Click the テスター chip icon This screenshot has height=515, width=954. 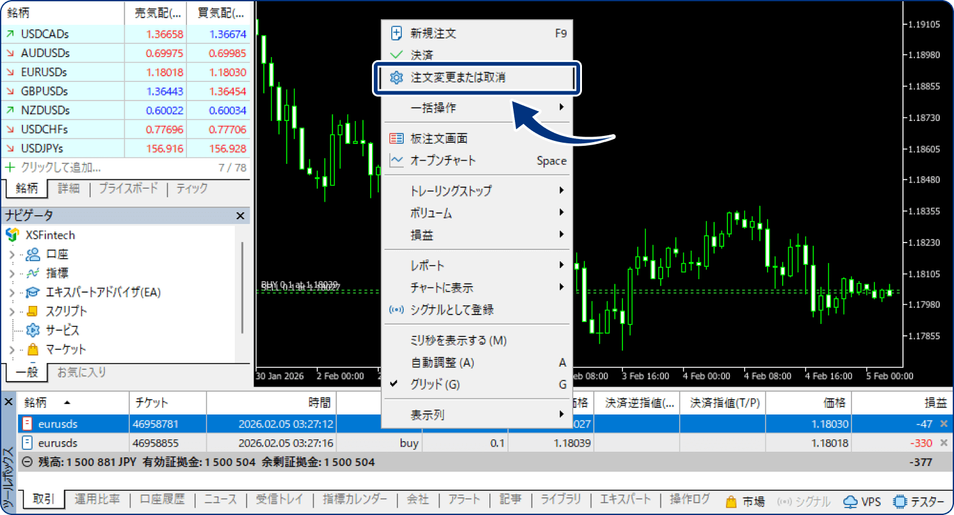click(x=900, y=502)
